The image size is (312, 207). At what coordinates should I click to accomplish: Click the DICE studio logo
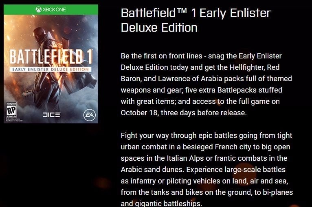point(52,114)
